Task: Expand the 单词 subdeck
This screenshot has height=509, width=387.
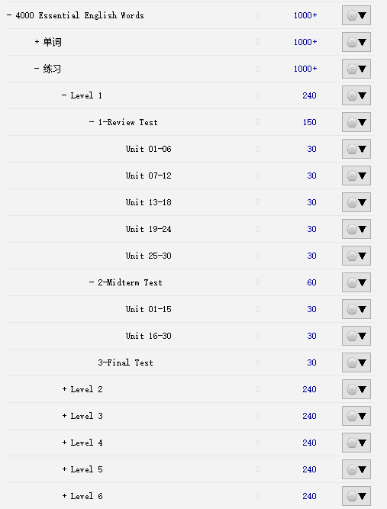Action: pos(37,42)
